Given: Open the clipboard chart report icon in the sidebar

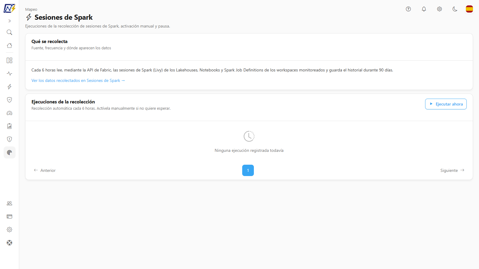Looking at the screenshot, I should [x=10, y=126].
